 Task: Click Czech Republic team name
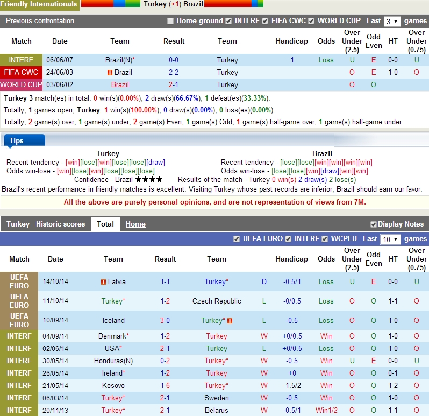[217, 301]
